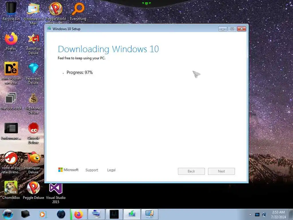Click the dark globe taskbar icon

tap(61, 214)
